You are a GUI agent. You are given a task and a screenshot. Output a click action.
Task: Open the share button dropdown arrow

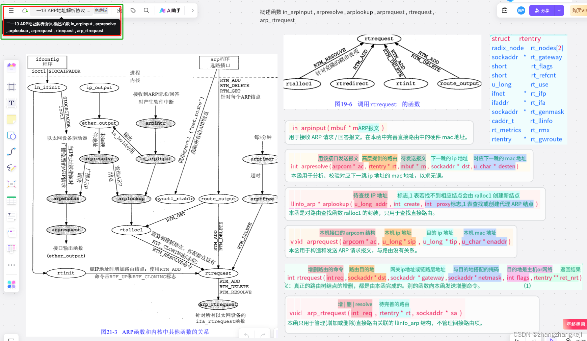coord(559,10)
